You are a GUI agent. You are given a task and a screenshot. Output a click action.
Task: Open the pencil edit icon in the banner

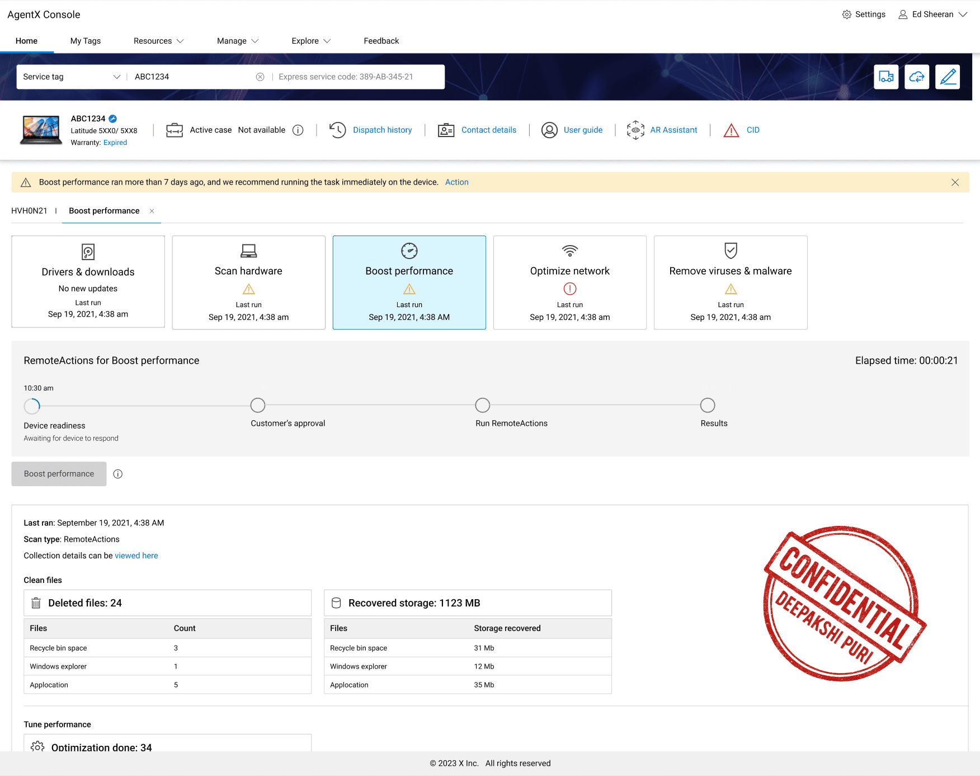coord(947,77)
